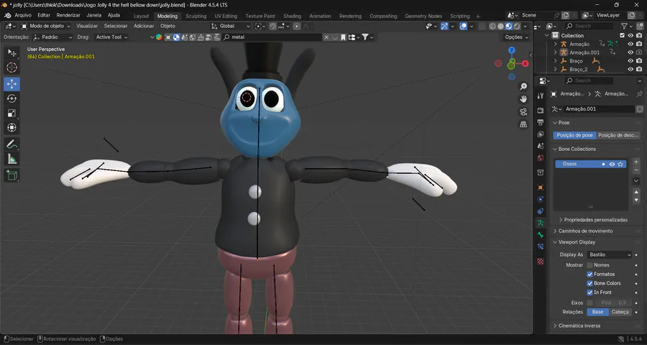647x345 pixels.
Task: Select the Rotate tool
Action: tap(12, 98)
